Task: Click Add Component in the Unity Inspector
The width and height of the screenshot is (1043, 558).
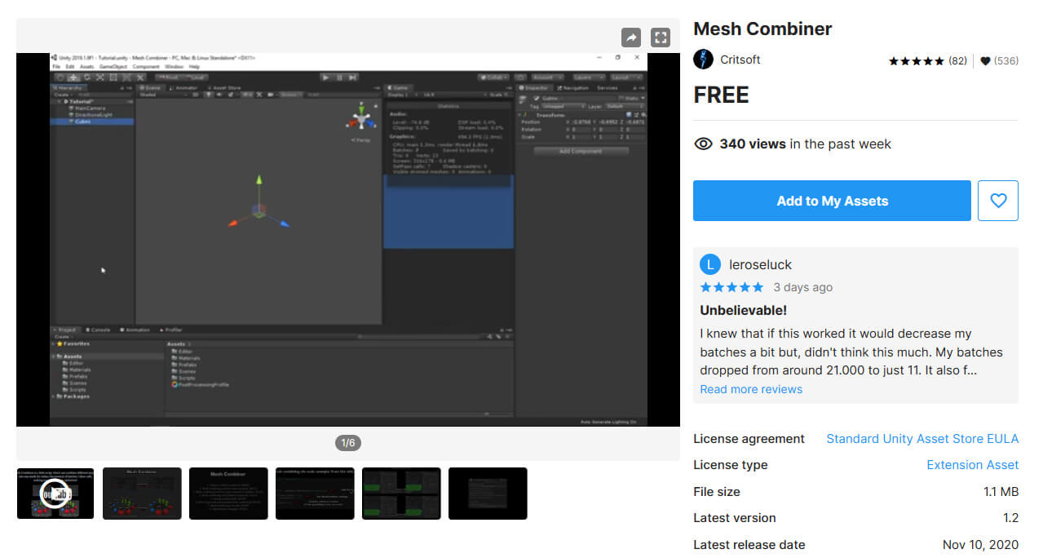Action: pos(581,151)
